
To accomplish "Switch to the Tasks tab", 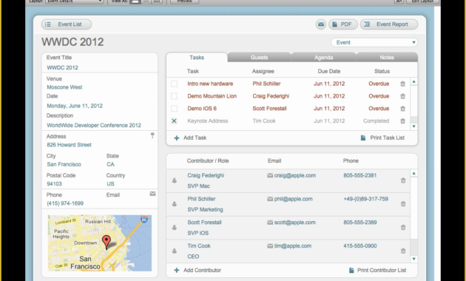I will [197, 58].
